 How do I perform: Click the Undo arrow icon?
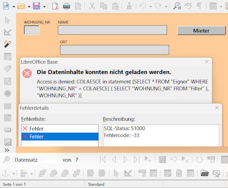[x=143, y=6]
